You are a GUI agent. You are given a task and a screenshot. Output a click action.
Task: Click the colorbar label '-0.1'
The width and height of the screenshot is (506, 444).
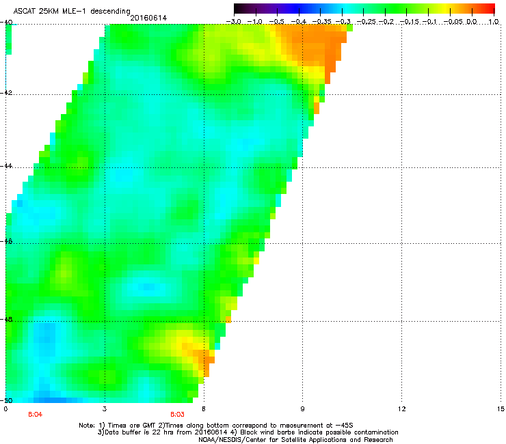(429, 22)
